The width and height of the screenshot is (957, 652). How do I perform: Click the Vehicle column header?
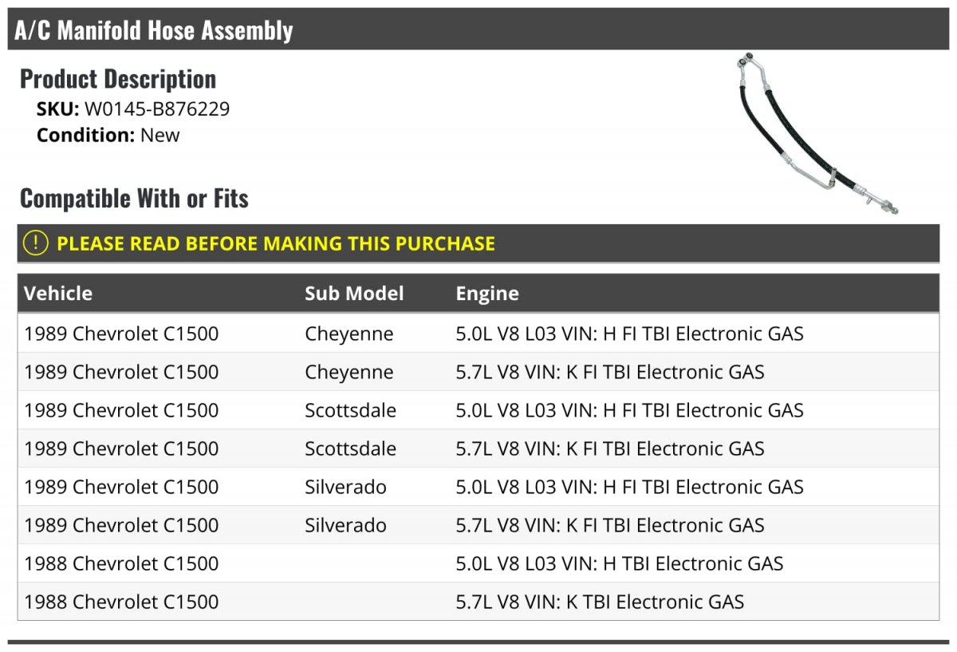point(58,293)
